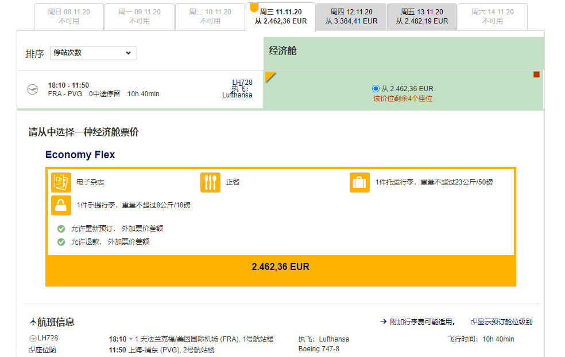The image size is (565, 357).
Task: Click the green check next to 允许重新预订
Action: pyautogui.click(x=61, y=229)
